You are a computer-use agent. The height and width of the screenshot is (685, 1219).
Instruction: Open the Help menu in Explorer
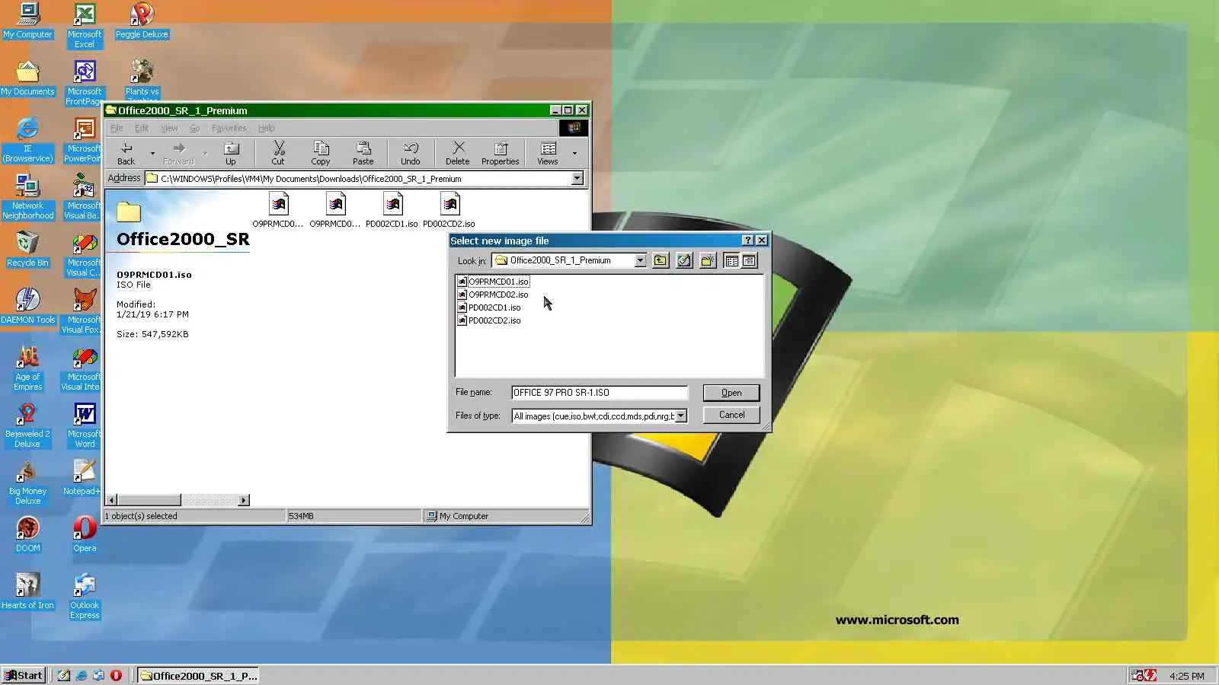point(266,128)
